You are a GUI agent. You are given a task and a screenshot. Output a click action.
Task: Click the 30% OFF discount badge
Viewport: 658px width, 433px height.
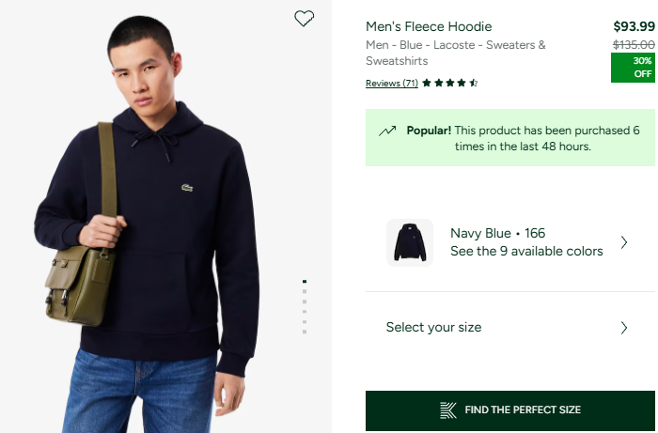633,68
